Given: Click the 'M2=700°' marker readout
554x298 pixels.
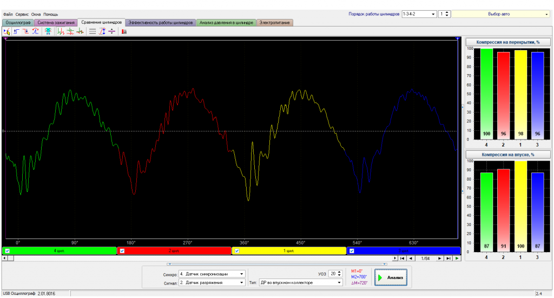Looking at the screenshot, I should (x=359, y=277).
